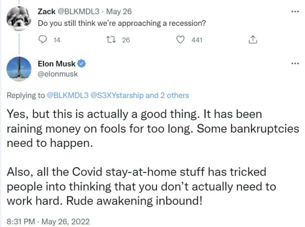The image size is (305, 227).
Task: Open Zack's dog profile picture
Action: click(x=19, y=18)
